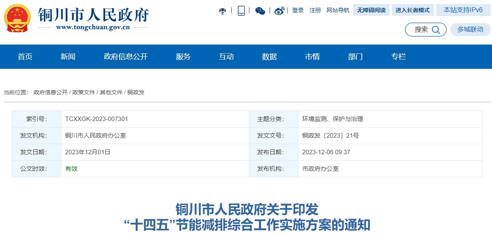Click the 登录 login link

tap(298, 10)
